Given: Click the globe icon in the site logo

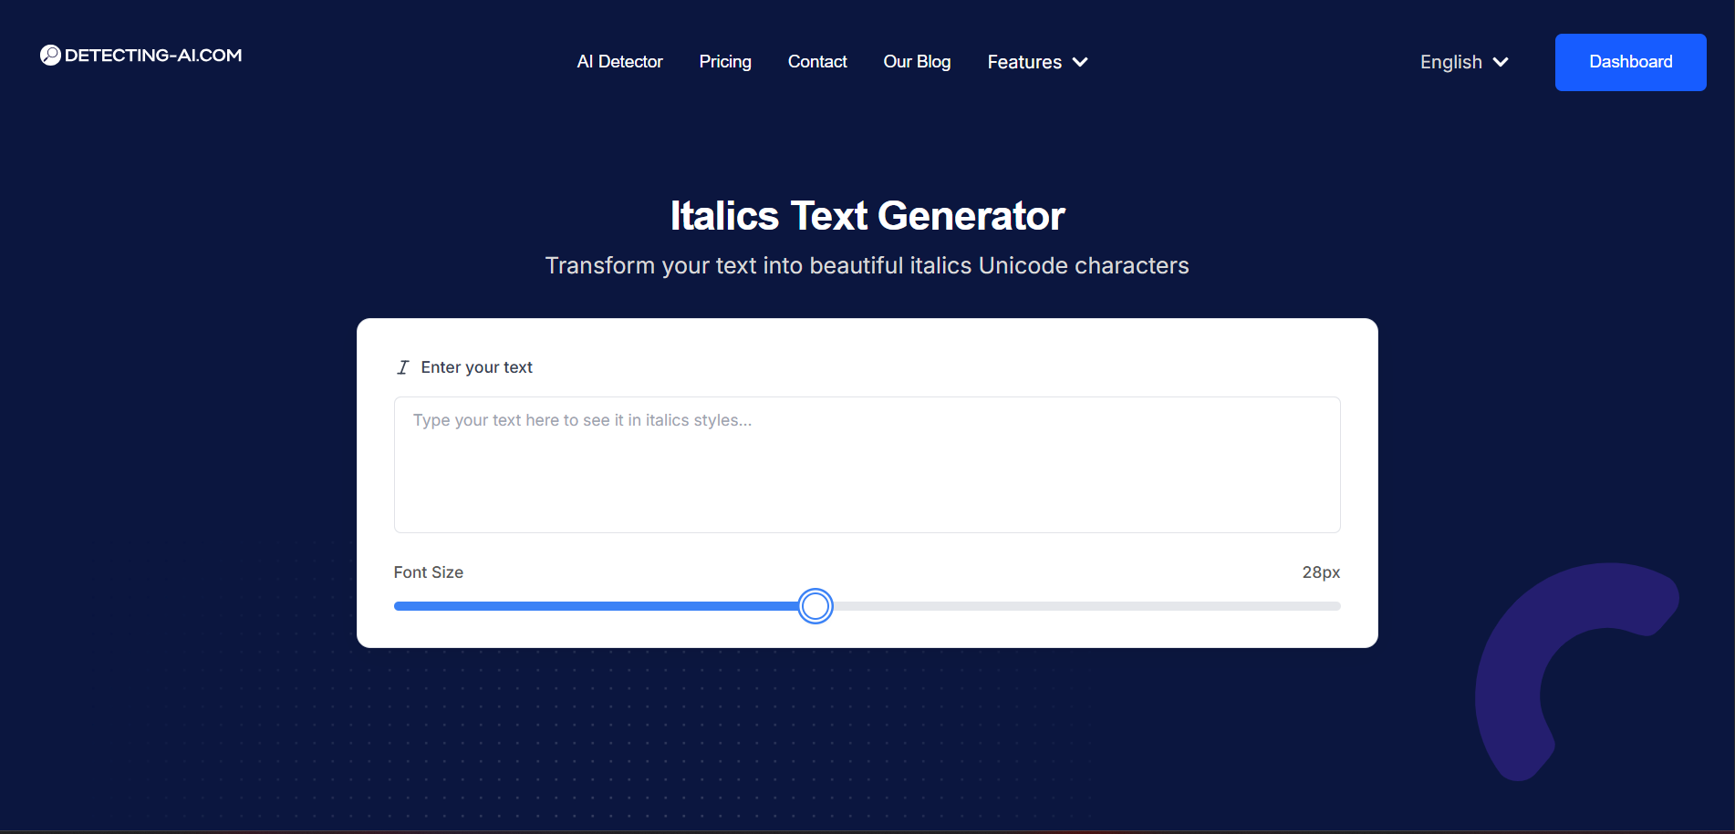Looking at the screenshot, I should point(50,55).
